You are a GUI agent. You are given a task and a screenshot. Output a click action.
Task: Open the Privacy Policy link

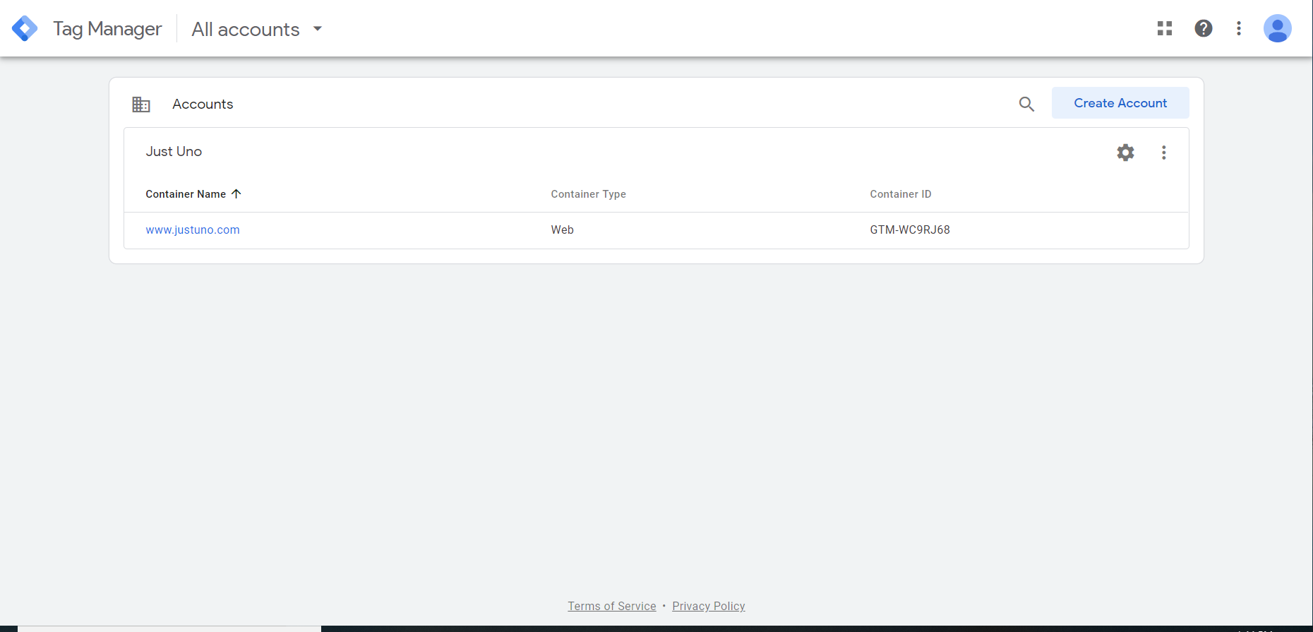point(708,606)
